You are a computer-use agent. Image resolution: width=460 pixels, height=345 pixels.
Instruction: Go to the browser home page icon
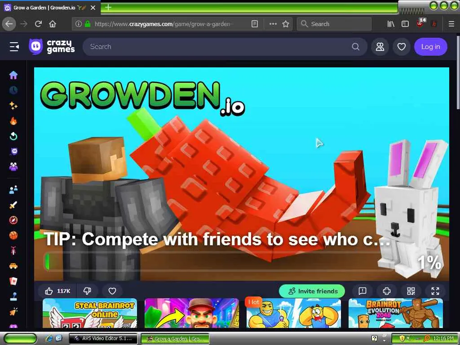pos(53,24)
